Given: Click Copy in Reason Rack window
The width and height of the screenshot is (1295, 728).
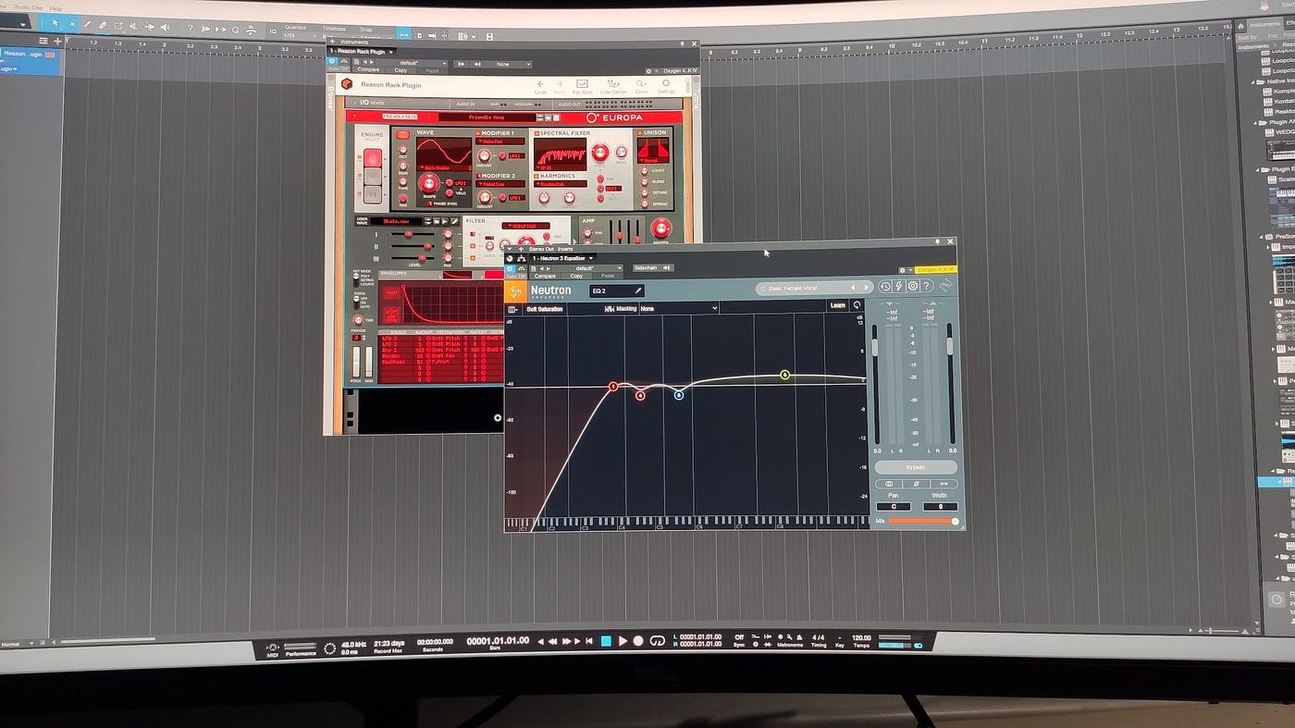Looking at the screenshot, I should coord(401,70).
